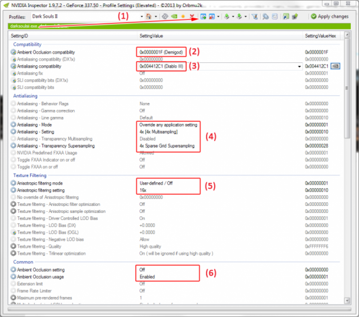Click the vertical scrollbar thumb
Viewport: 359px width, 317px height.
pos(347,88)
